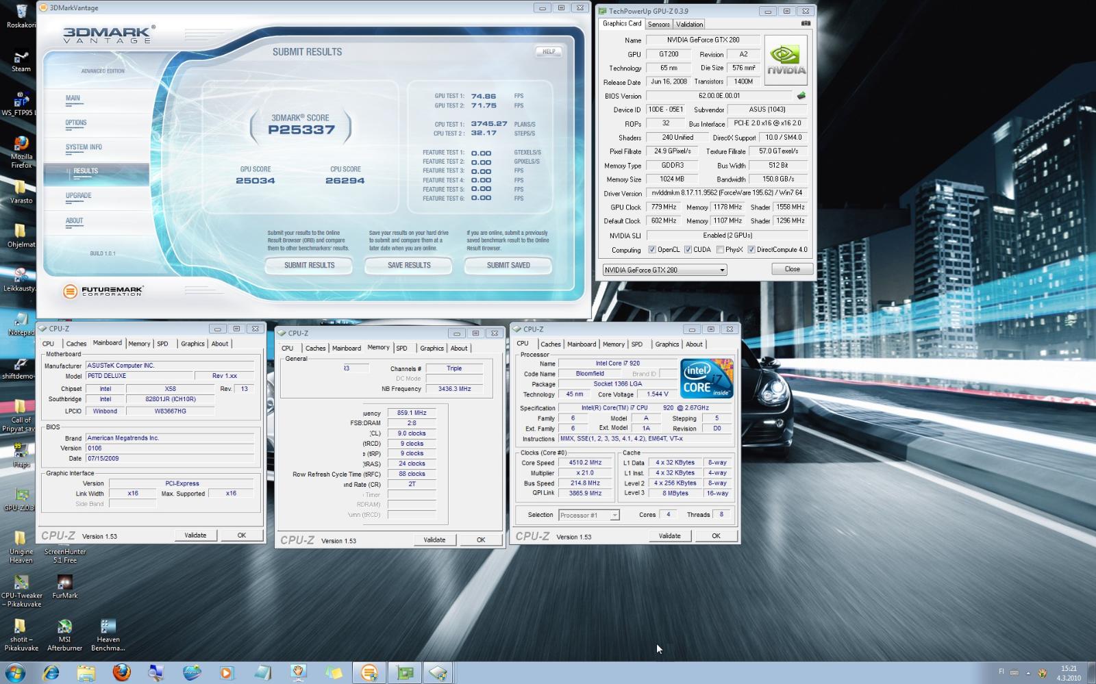
Task: Open About tab in Mainboard CPU-Z window
Action: (x=220, y=344)
